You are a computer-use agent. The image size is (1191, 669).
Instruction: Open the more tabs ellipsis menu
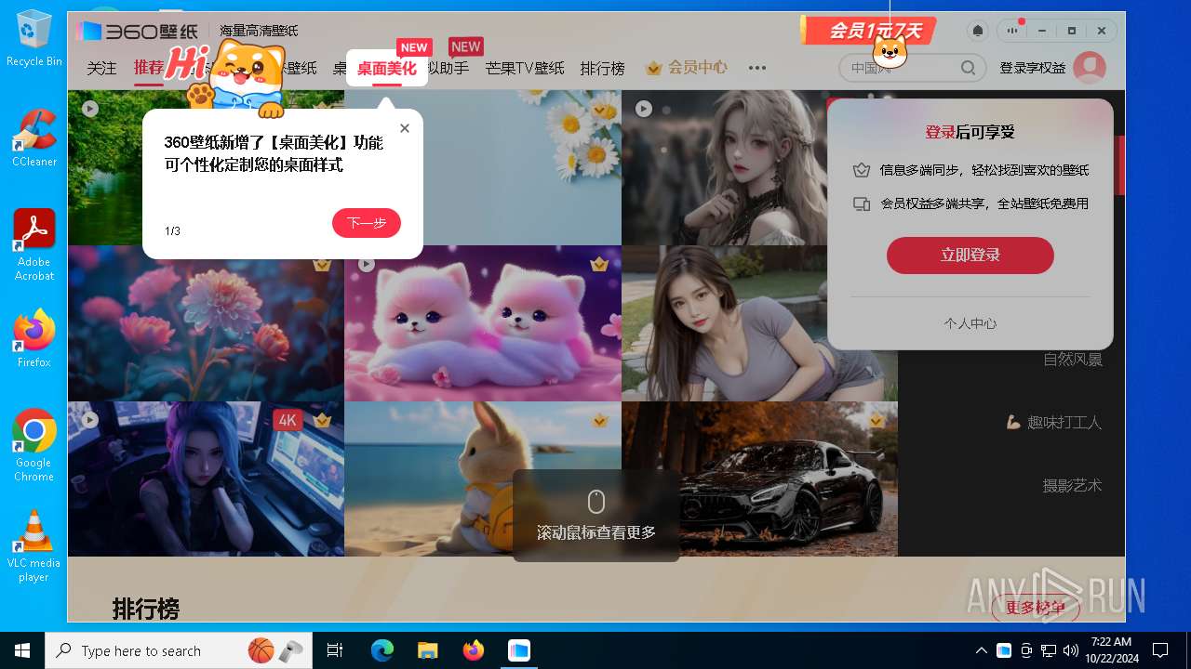(757, 68)
